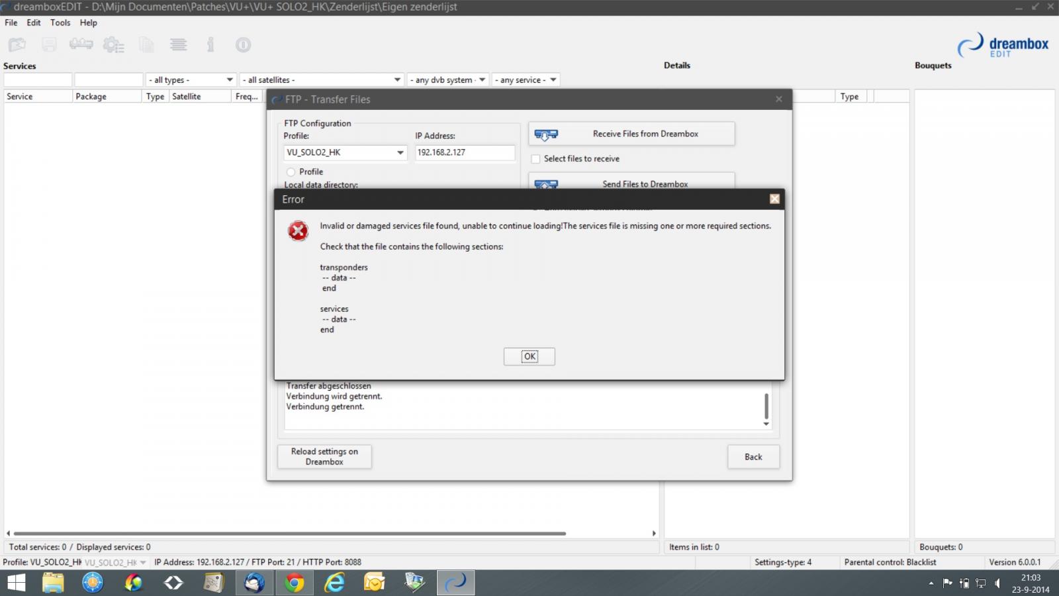Click the open folder toolbar icon
The image size is (1059, 596).
(x=17, y=45)
